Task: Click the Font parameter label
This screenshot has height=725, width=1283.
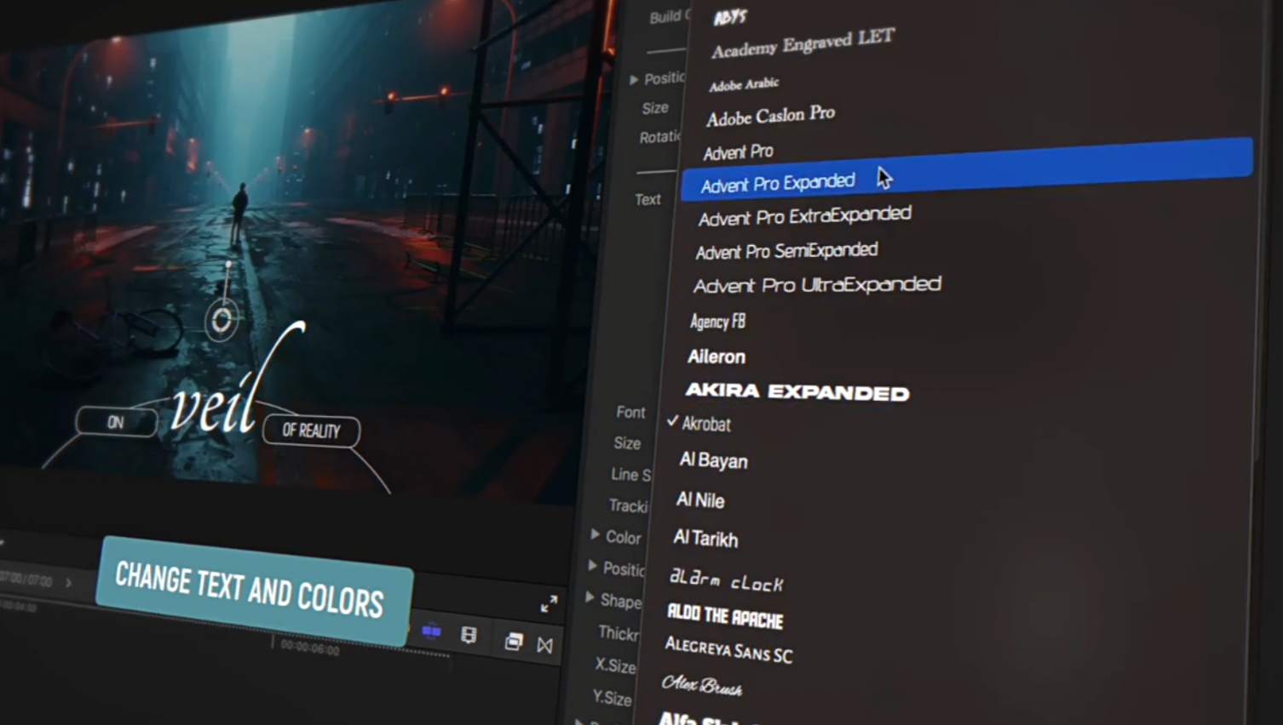Action: 630,412
